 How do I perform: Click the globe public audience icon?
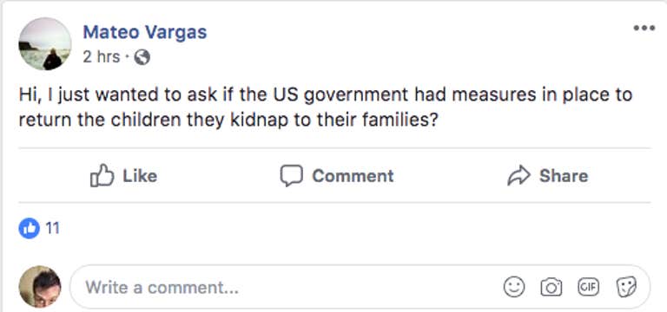[x=142, y=57]
